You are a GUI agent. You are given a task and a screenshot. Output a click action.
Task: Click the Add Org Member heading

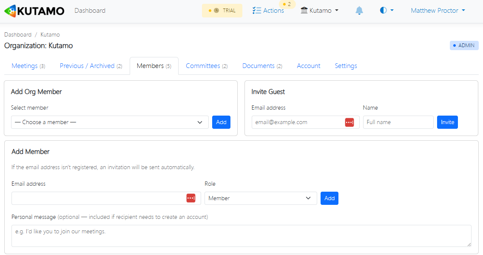[36, 92]
